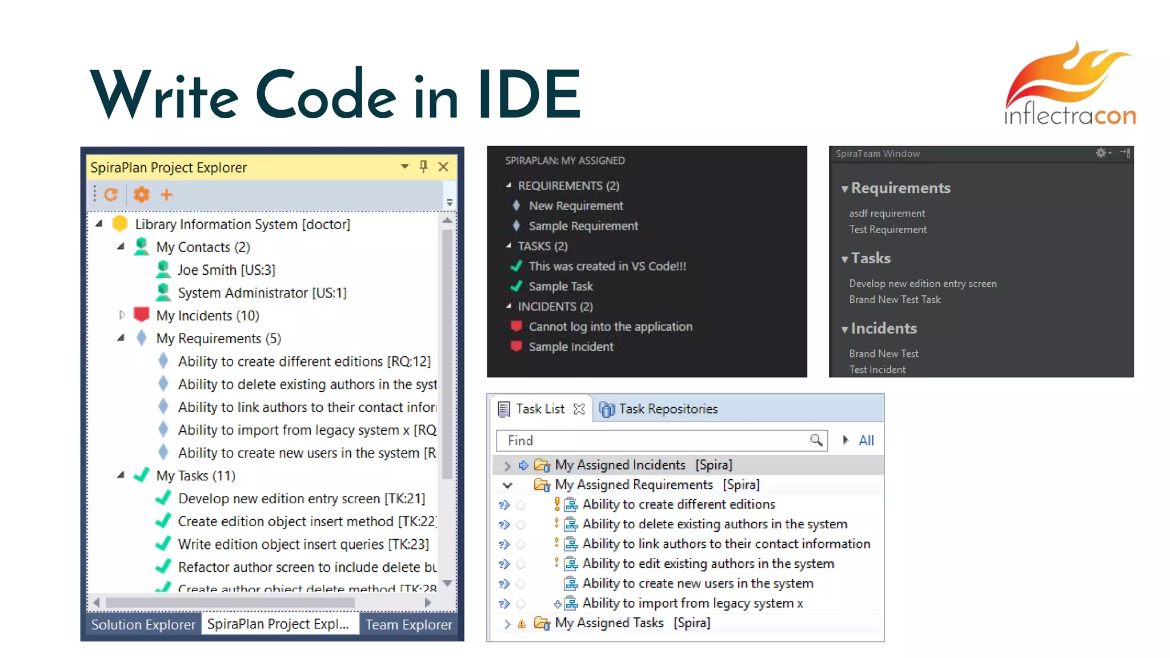Click the refresh icon in SpiraPlan Project Explorer

111,195
